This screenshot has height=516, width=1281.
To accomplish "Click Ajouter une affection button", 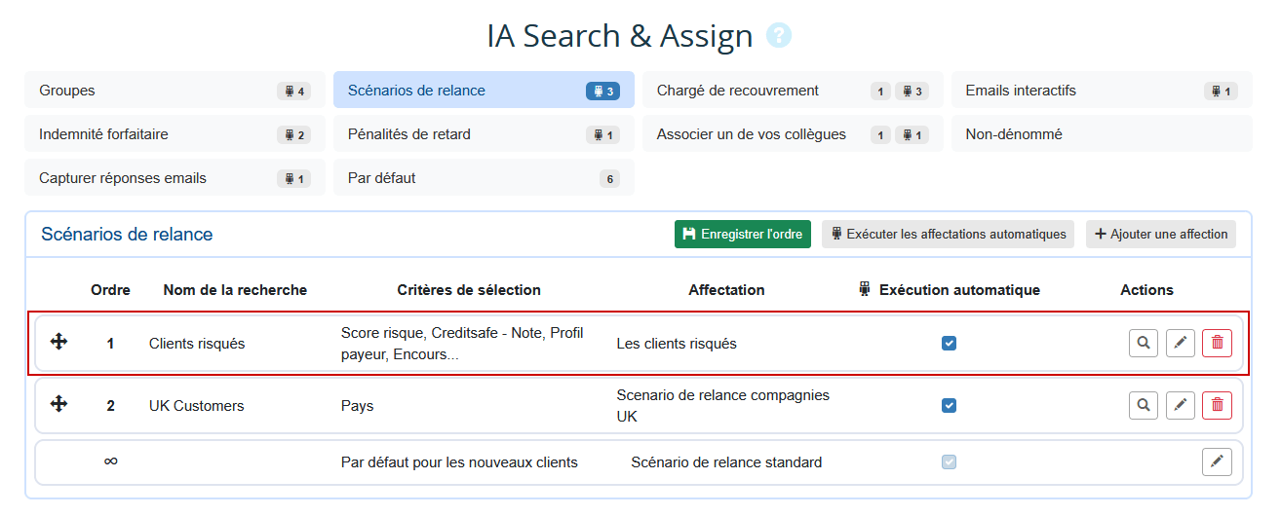I will pos(1160,234).
